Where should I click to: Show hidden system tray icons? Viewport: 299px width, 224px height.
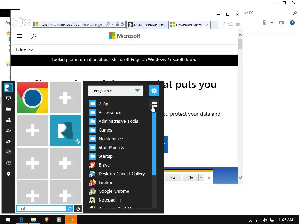(251, 221)
